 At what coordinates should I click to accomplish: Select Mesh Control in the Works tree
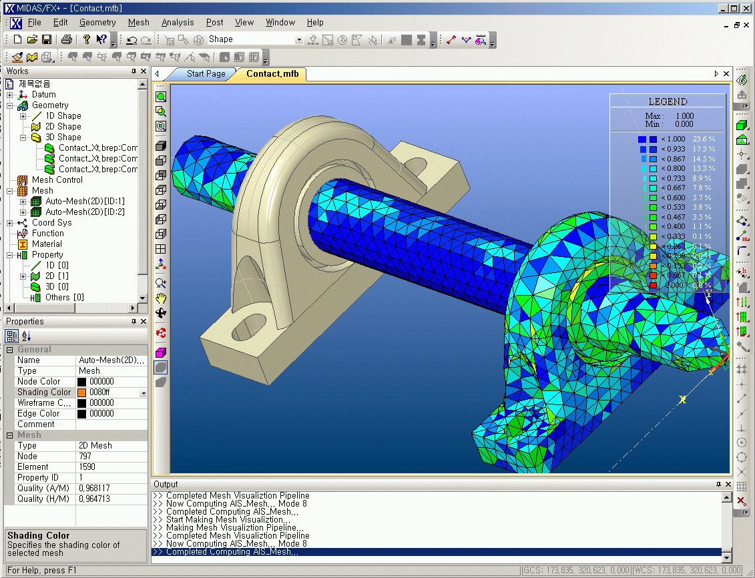[57, 180]
